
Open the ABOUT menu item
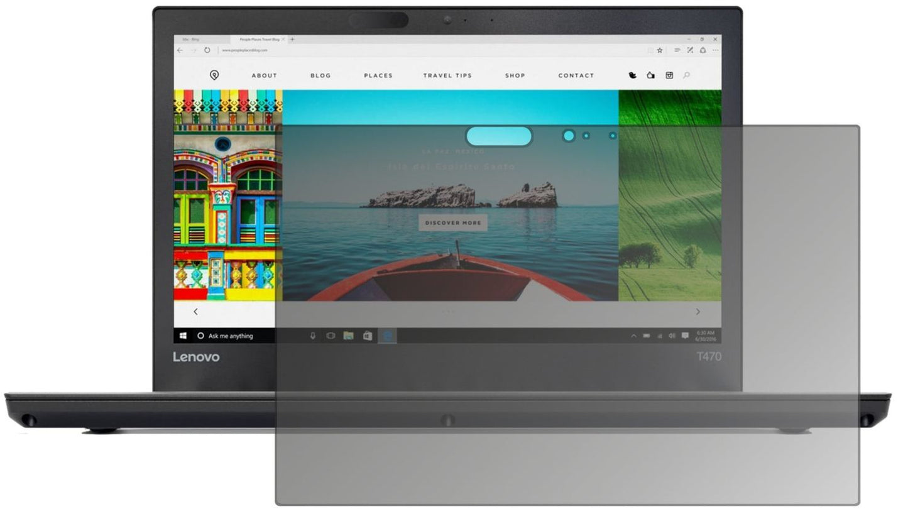click(265, 75)
